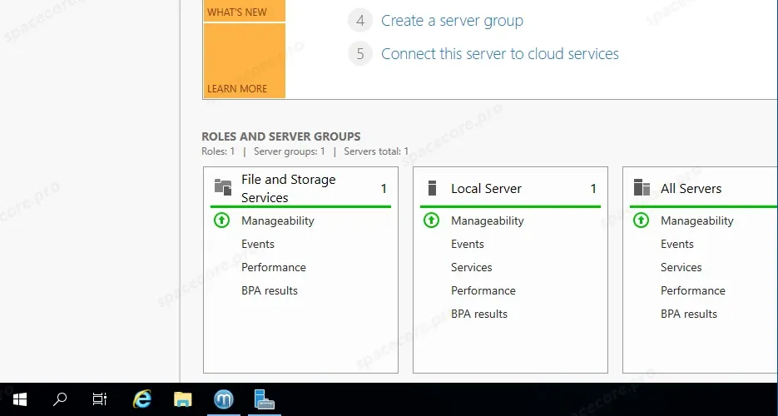Image resolution: width=778 pixels, height=416 pixels.
Task: Click the Roles: 1 summary text
Action: click(x=218, y=151)
